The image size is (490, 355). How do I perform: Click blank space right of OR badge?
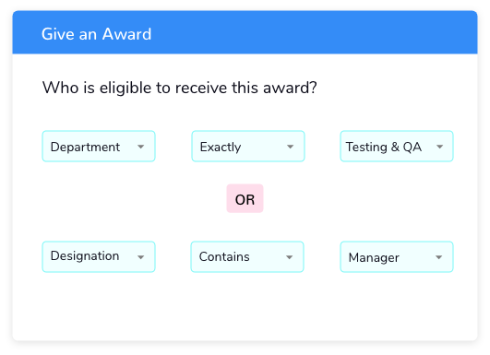pos(358,198)
